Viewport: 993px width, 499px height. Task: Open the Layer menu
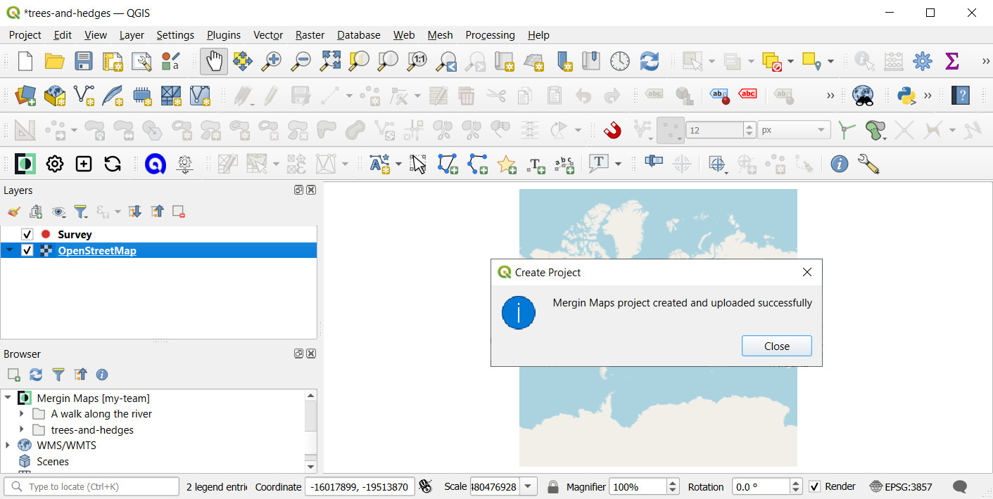point(132,35)
